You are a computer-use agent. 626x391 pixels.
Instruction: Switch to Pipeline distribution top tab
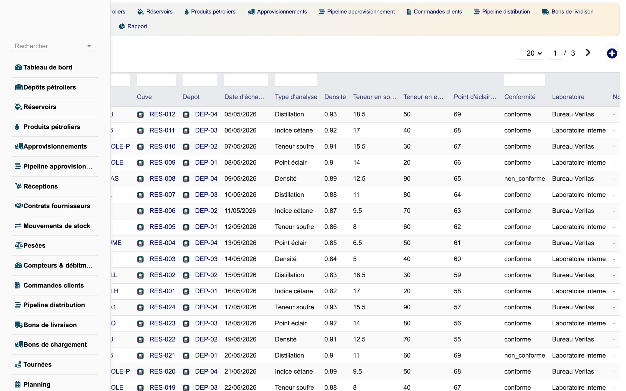[502, 12]
